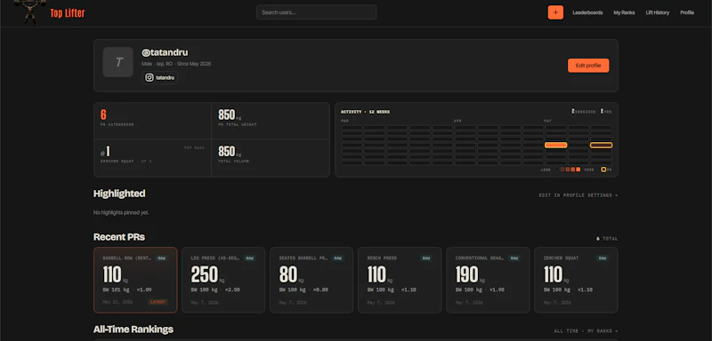Image resolution: width=712 pixels, height=341 pixels.
Task: Click the Top Rank label
Action: 194,147
